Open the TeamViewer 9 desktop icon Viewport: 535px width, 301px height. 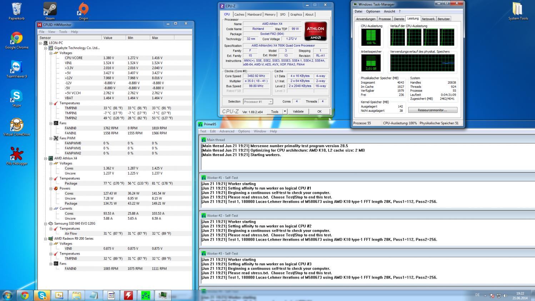(x=16, y=69)
